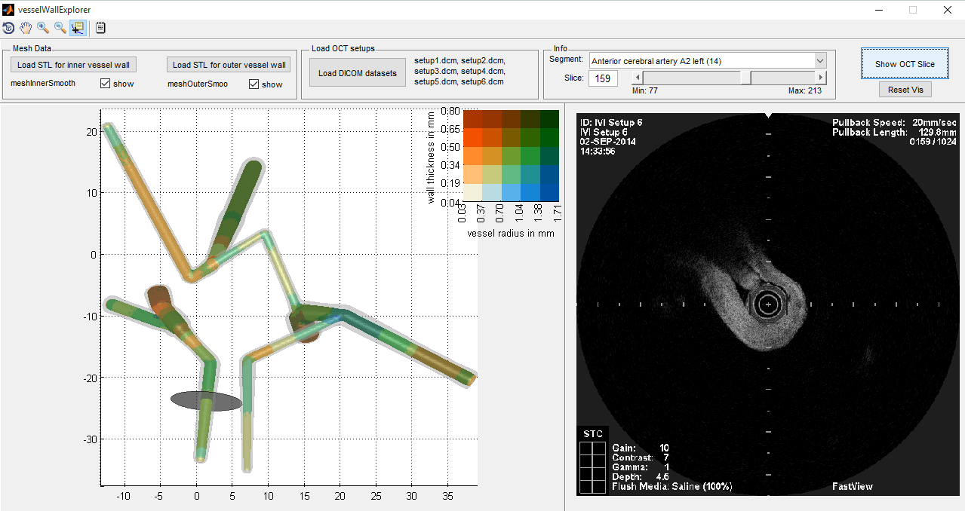Open the Segment dropdown list
Viewport: 965px width, 511px height.
click(x=820, y=60)
